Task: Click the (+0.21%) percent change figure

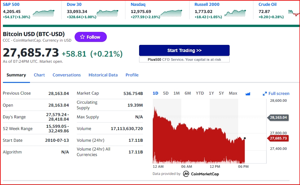Action: [107, 54]
